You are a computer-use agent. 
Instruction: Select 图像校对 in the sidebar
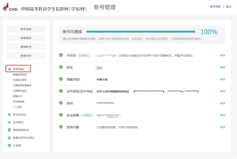coord(18,96)
